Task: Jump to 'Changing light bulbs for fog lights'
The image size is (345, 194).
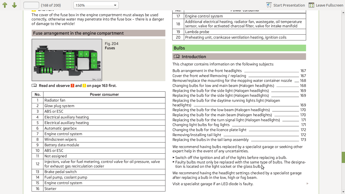Action: point(201,125)
